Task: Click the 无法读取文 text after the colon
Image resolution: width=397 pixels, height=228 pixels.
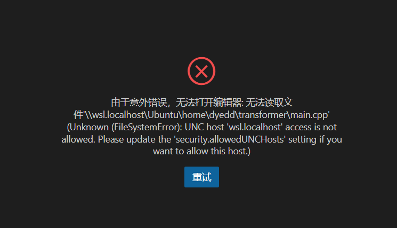Action: pyautogui.click(x=270, y=103)
